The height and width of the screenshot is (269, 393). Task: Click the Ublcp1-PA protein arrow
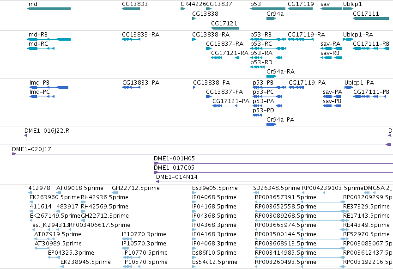[349, 87]
